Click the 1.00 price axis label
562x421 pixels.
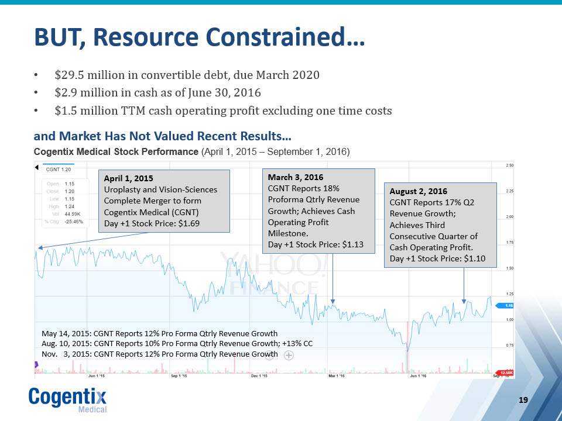click(x=510, y=320)
